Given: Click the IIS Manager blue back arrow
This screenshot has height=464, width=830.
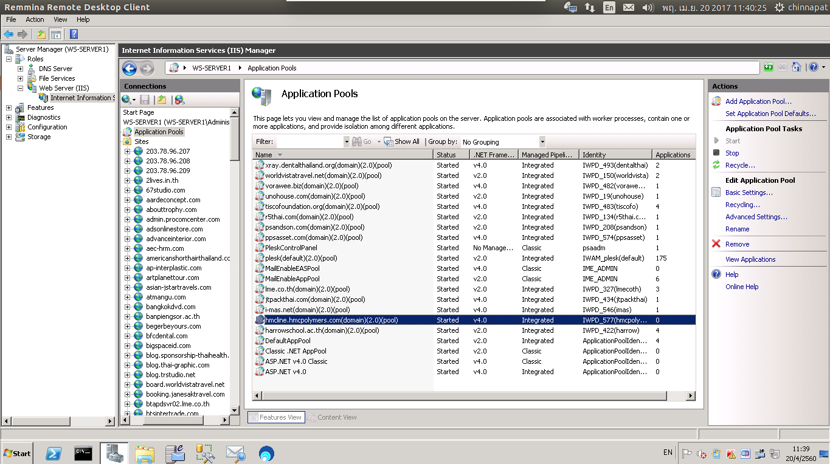Looking at the screenshot, I should pyautogui.click(x=129, y=68).
